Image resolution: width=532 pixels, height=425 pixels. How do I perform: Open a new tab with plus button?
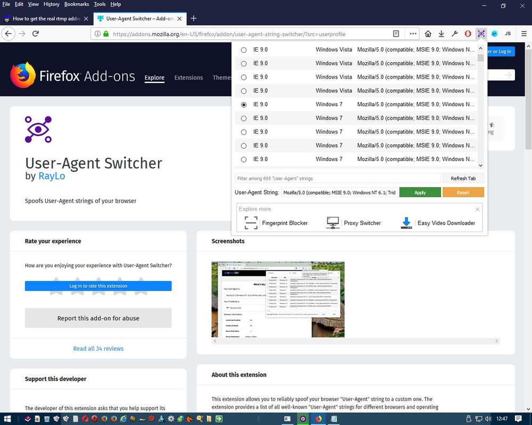[194, 18]
